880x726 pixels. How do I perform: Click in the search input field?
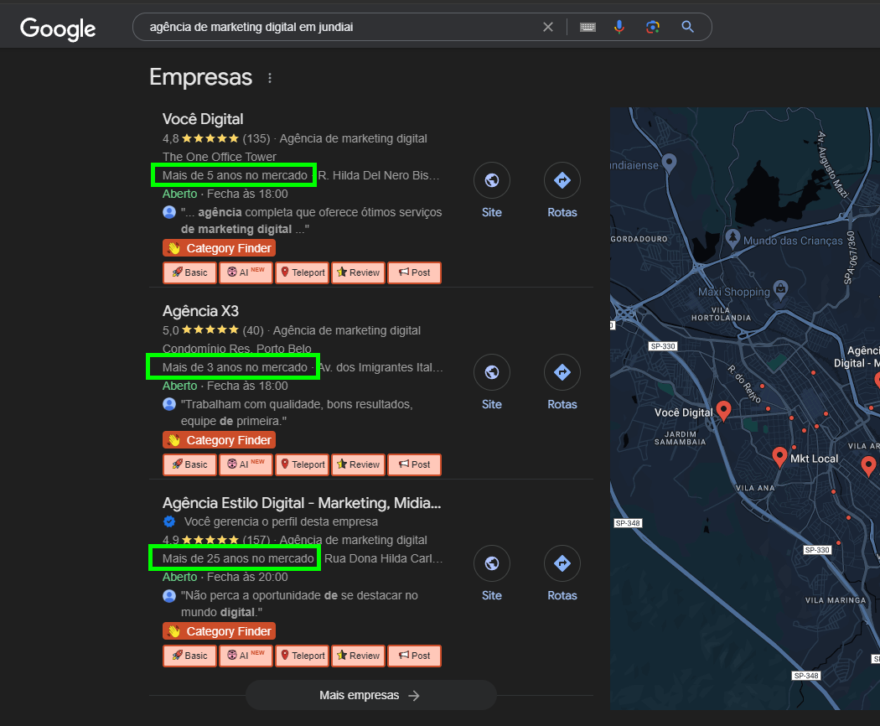click(335, 27)
